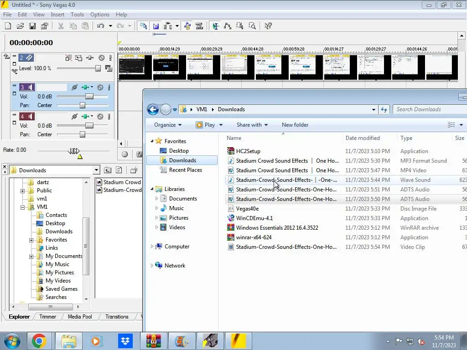467x350 pixels.
Task: Collapse the VM1 folder in the tree
Action: [x=23, y=207]
